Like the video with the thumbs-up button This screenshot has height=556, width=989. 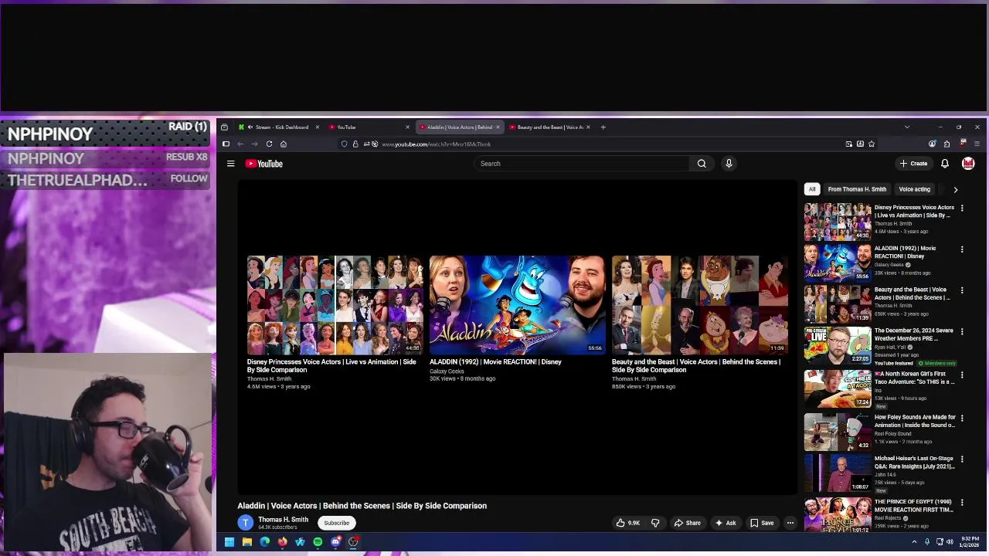point(627,523)
